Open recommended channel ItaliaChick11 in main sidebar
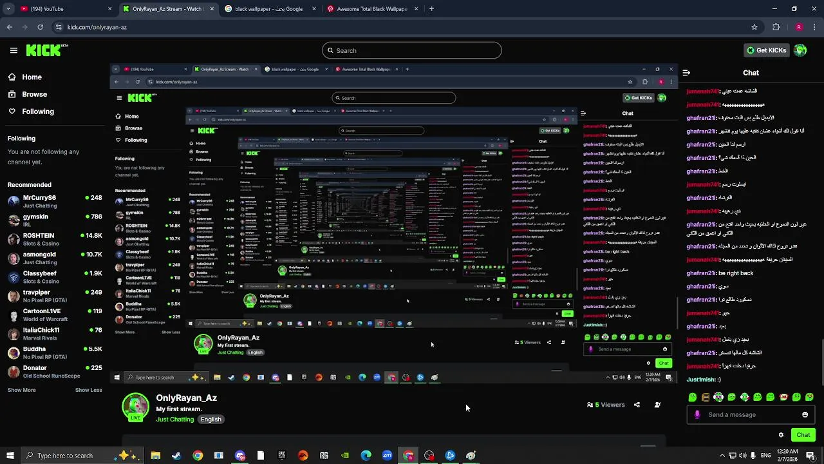 (x=54, y=333)
